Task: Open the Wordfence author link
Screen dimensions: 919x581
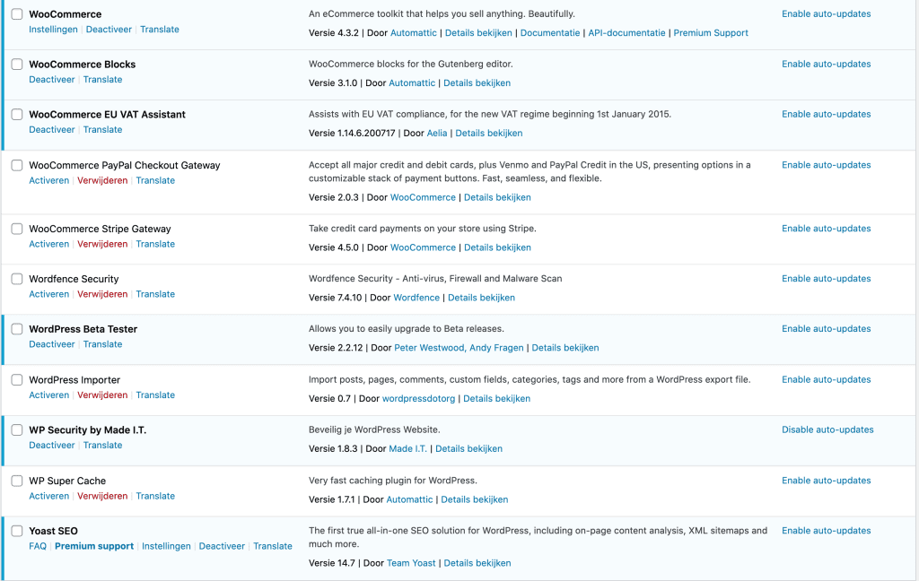Action: pos(416,298)
